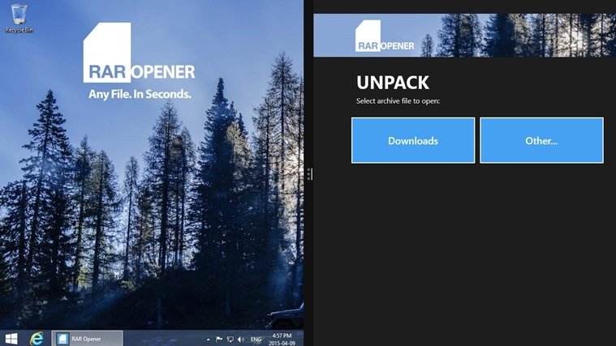Click the RAR Opener wallpaper logo
This screenshot has width=616, height=346.
click(x=139, y=53)
